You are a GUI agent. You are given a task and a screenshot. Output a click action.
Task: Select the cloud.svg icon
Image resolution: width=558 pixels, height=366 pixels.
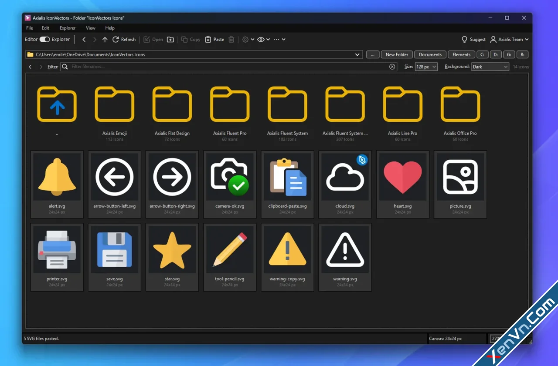pyautogui.click(x=345, y=185)
